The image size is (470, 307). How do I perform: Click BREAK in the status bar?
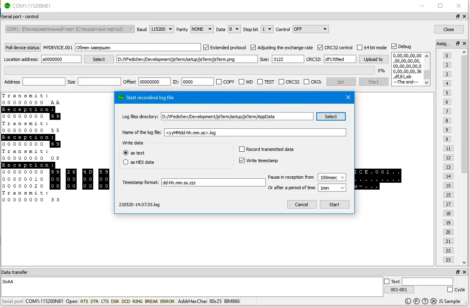(151, 301)
